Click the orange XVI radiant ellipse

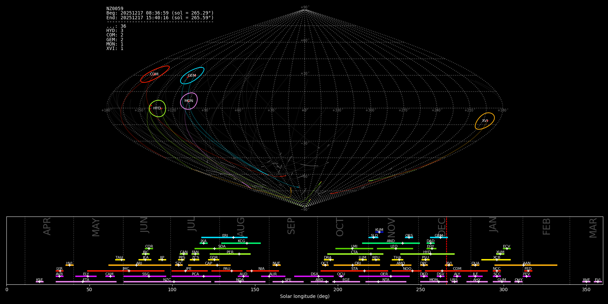click(x=485, y=121)
